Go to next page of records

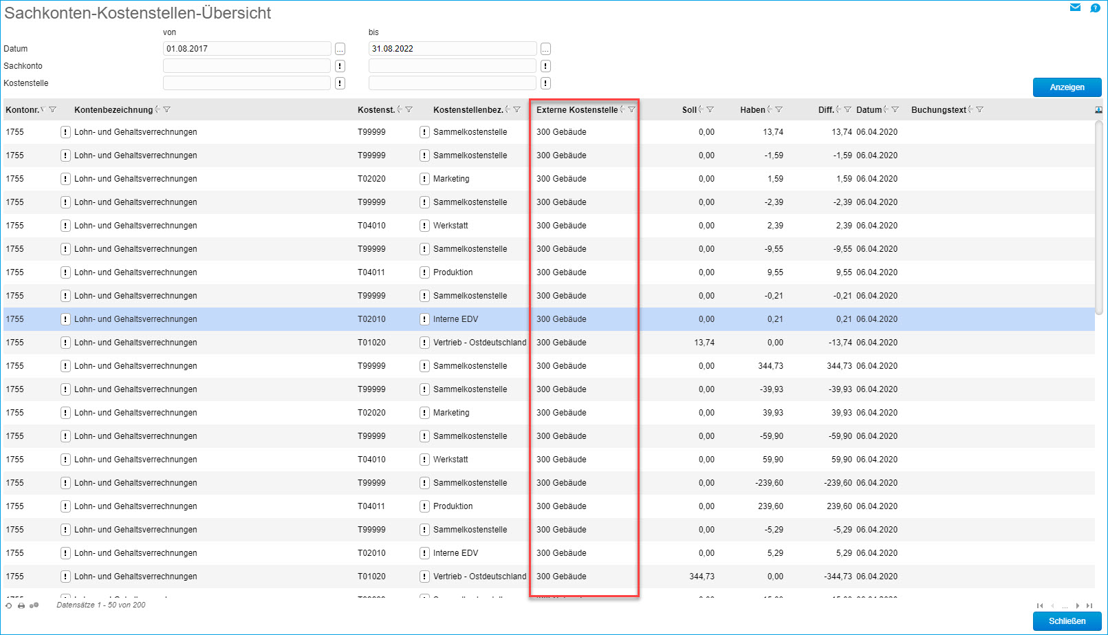click(1077, 606)
